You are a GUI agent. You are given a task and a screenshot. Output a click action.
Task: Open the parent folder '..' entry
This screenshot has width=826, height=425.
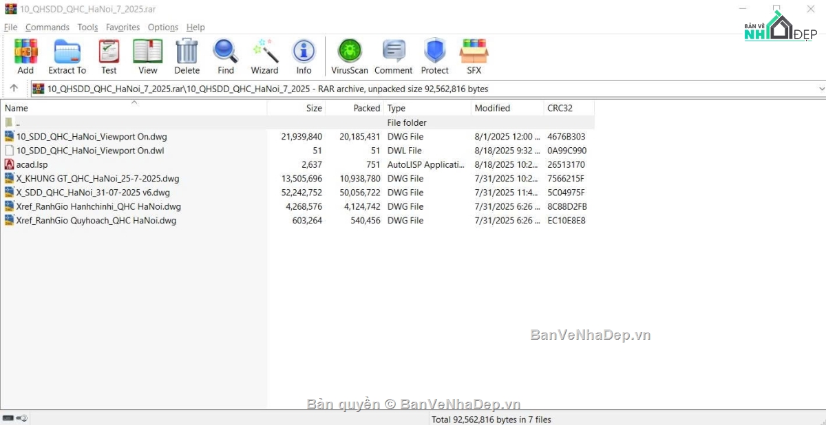click(17, 122)
